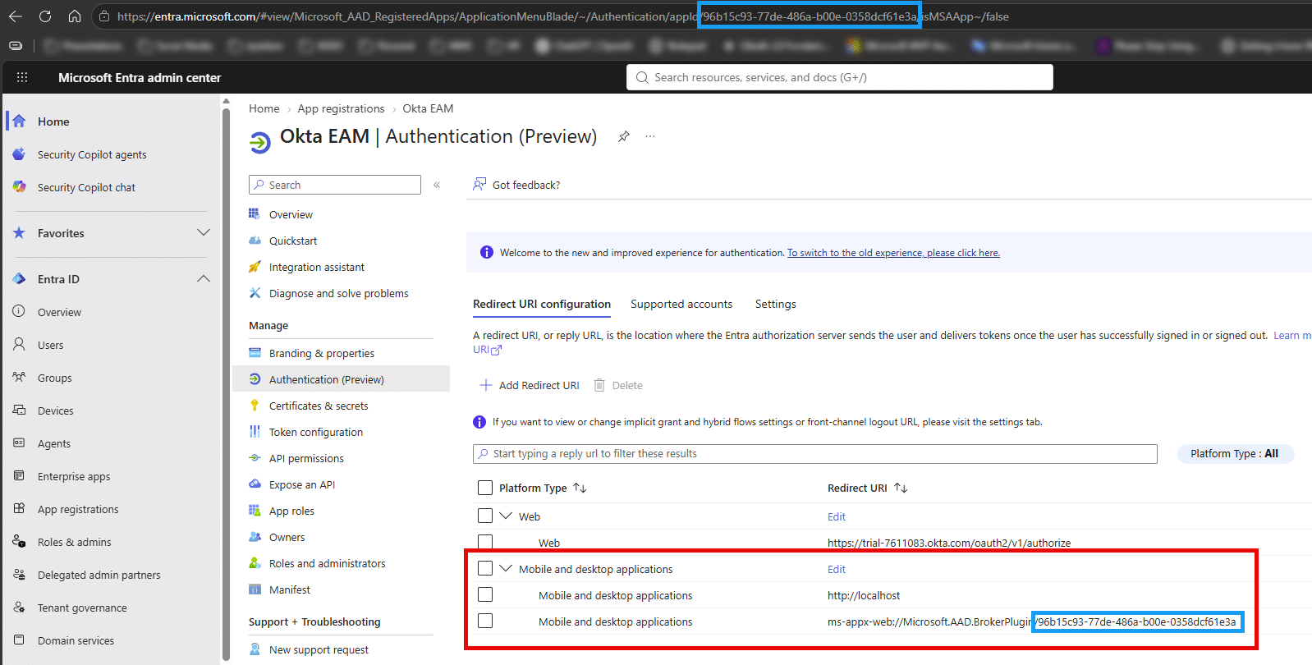Open Expose an API

coord(302,484)
